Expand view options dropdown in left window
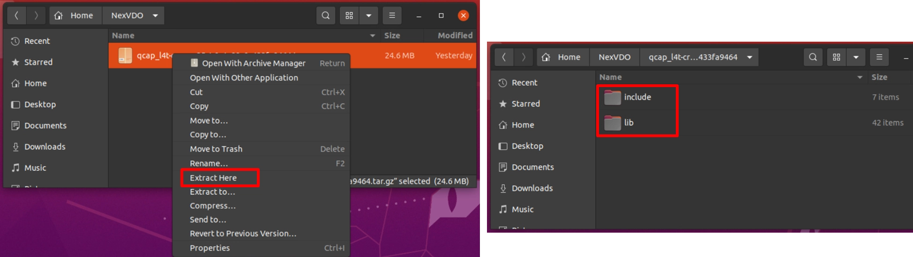This screenshot has width=913, height=257. (369, 15)
